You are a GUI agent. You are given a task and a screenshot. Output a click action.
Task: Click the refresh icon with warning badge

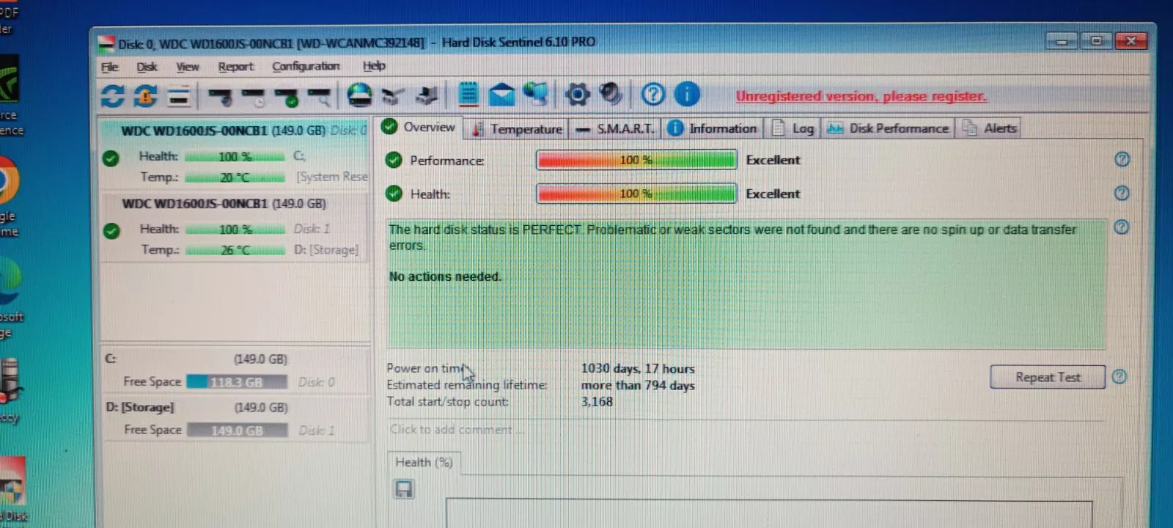[145, 95]
